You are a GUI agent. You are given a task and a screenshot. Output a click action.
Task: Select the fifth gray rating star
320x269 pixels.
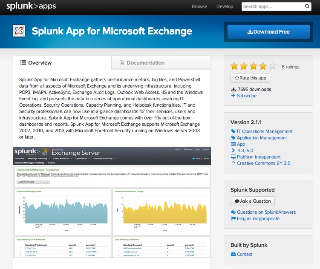272,66
